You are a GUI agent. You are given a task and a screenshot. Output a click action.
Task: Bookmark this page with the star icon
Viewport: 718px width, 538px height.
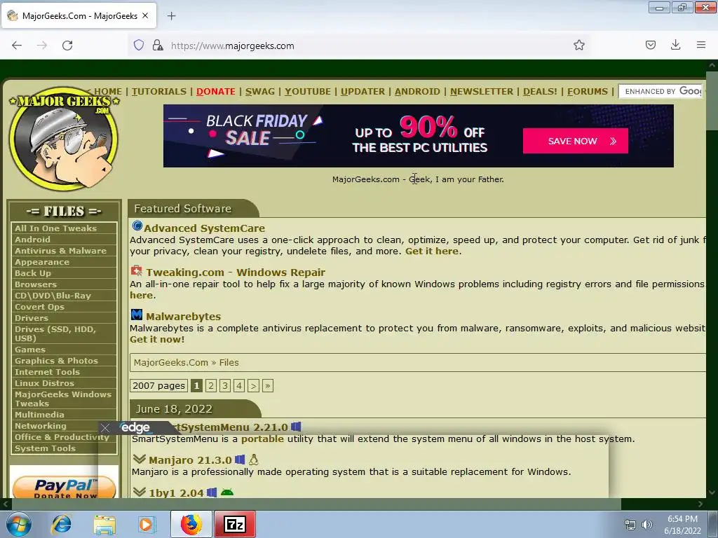(578, 45)
